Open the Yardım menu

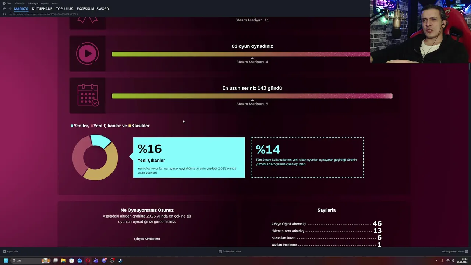point(55,3)
